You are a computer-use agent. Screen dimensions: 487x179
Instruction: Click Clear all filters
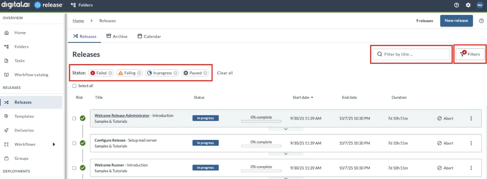coord(225,73)
